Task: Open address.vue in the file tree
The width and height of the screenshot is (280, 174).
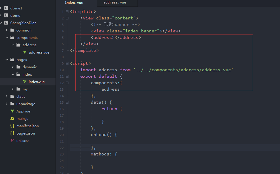Action: pyautogui.click(x=39, y=52)
